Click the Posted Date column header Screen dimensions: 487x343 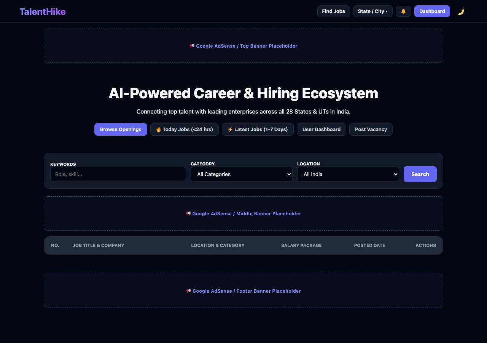click(x=369, y=245)
